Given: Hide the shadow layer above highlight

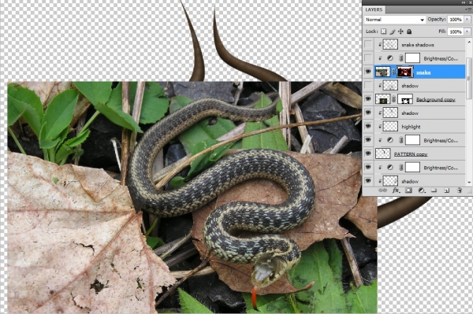Looking at the screenshot, I should coord(368,113).
